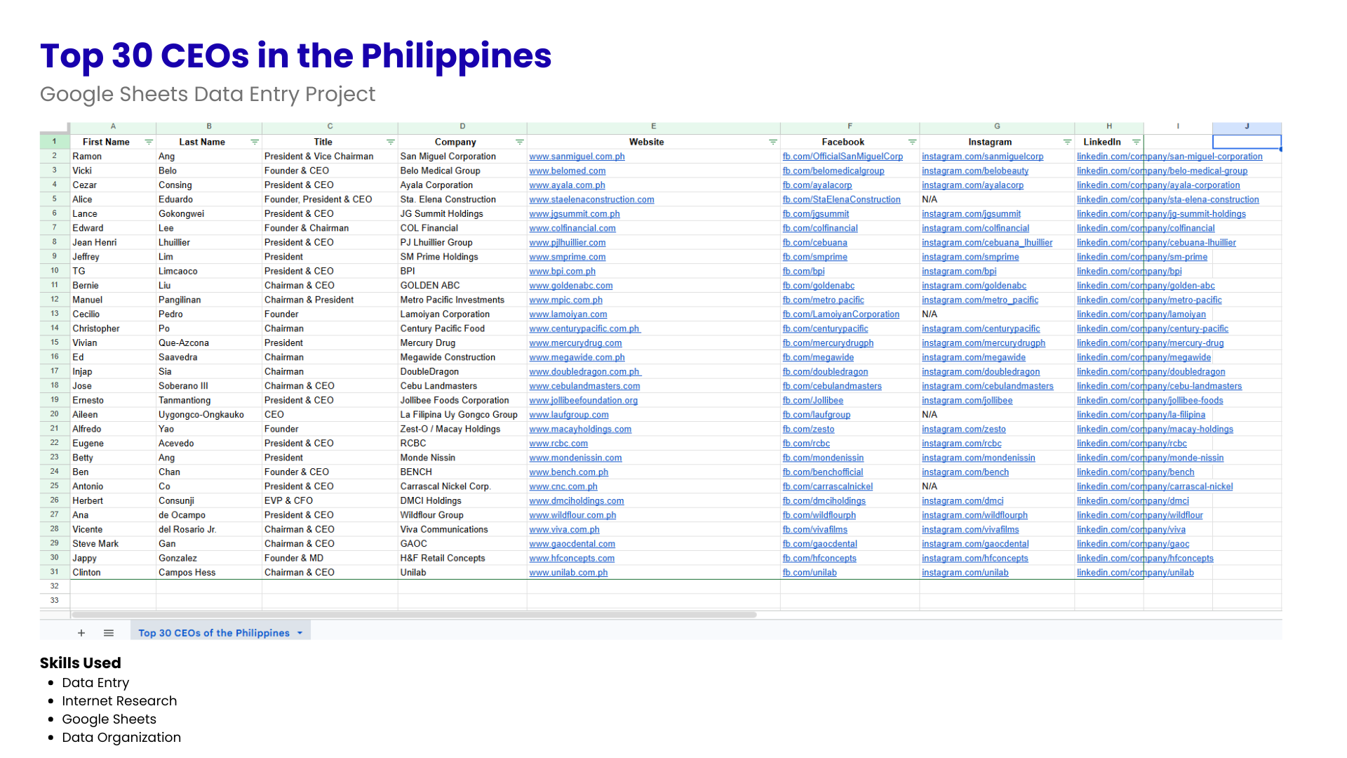Select column E header
This screenshot has height=758, width=1347.
pos(653,126)
